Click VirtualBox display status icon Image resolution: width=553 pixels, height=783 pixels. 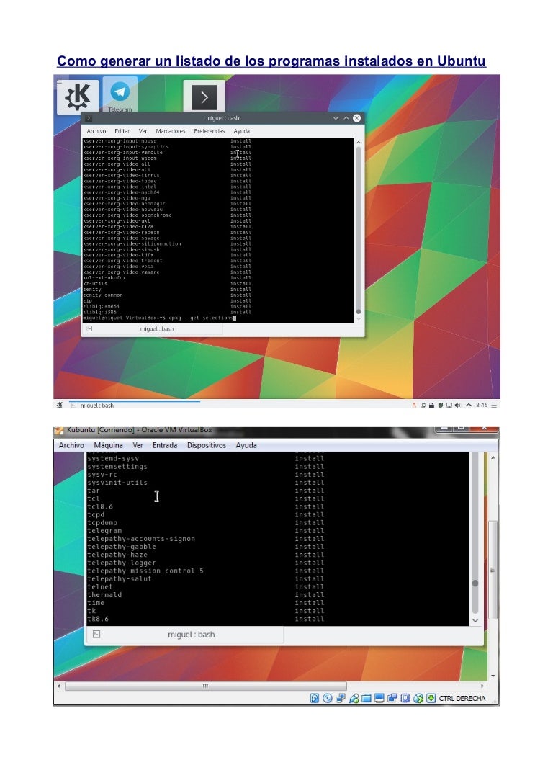click(379, 698)
